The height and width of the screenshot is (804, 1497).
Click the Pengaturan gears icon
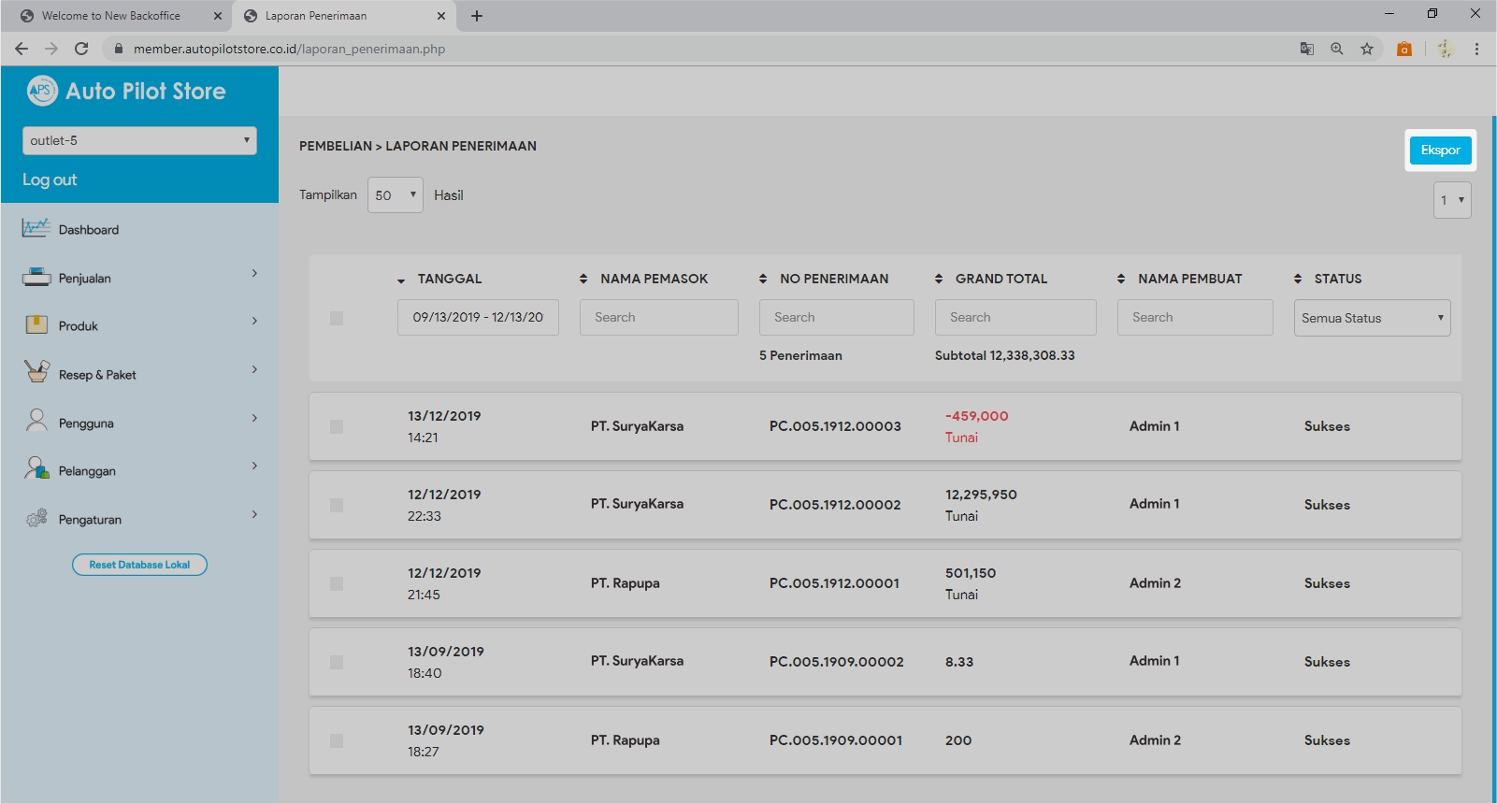point(36,518)
